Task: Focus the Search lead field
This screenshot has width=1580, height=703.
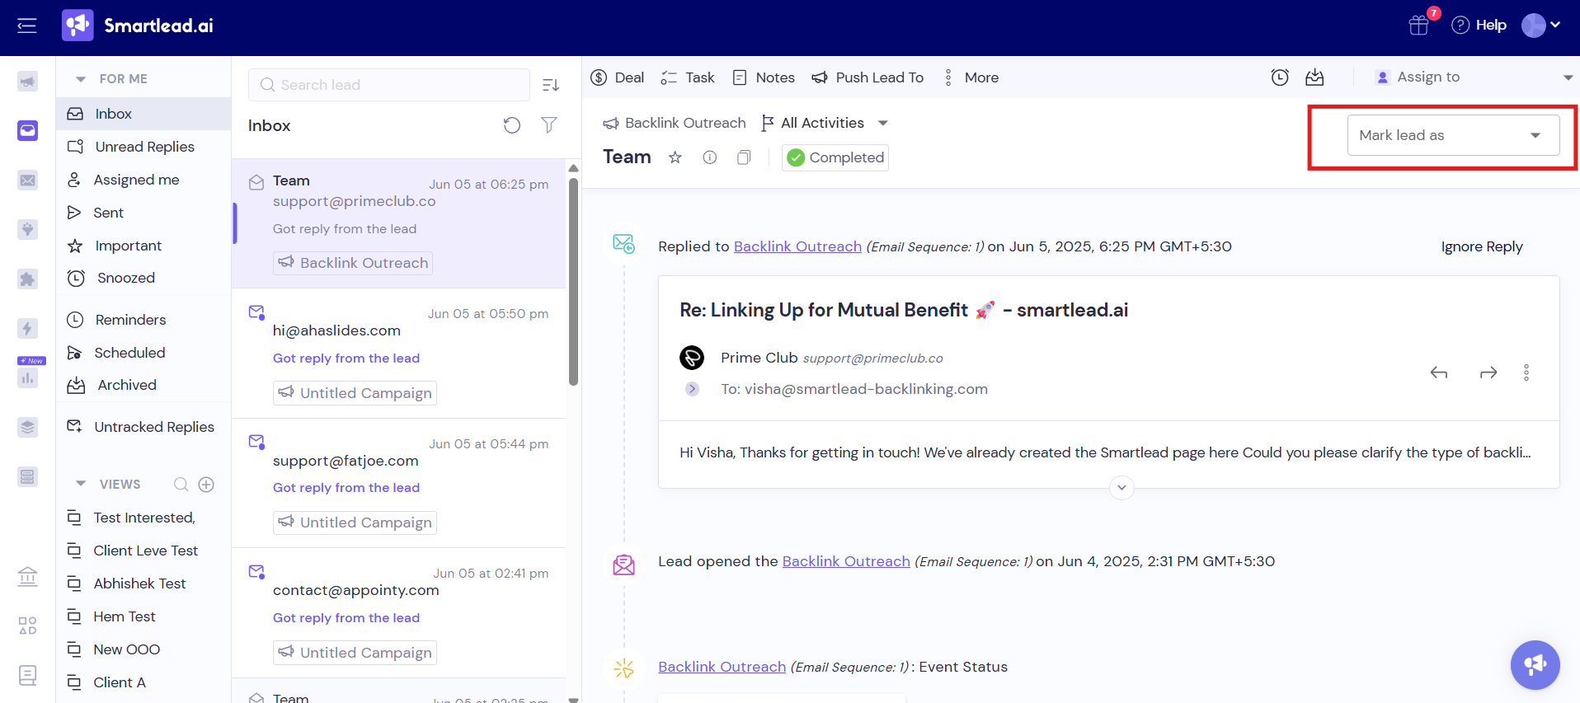Action: point(389,85)
